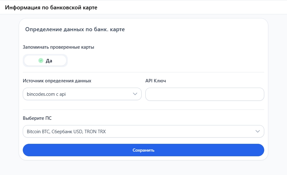Click the "Bitcoin BTC, Сбербанк USD, TRON TRX" value text
The height and width of the screenshot is (175, 287).
(66, 132)
